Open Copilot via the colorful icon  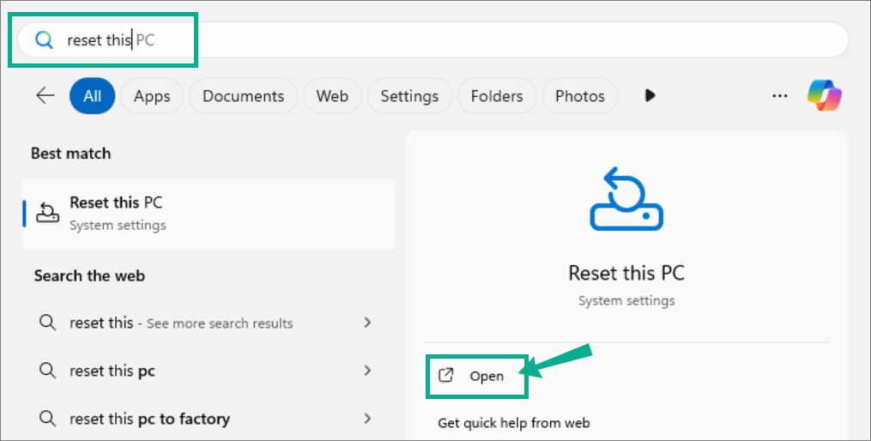[x=825, y=95]
